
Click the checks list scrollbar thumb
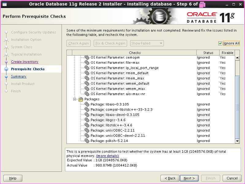[x=237, y=107]
